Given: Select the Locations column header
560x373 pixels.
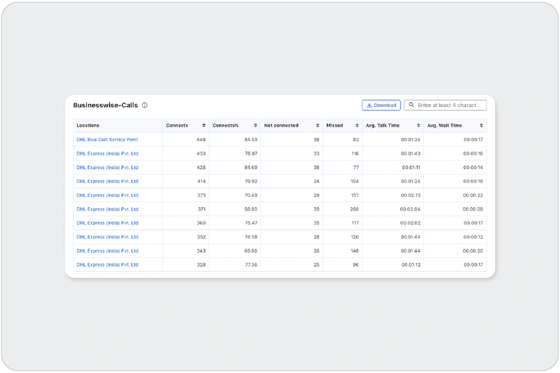Looking at the screenshot, I should 88,126.
